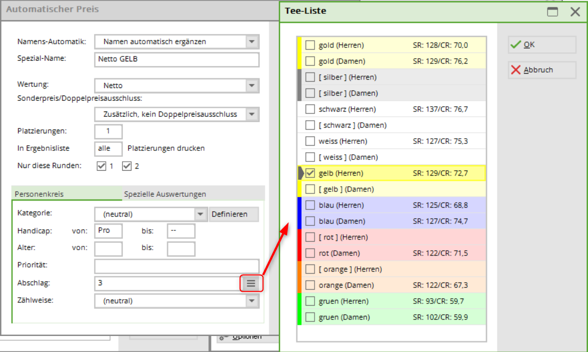Viewport: 588px width, 352px height.
Task: Cancel with the Abbruch button
Action: pos(542,70)
